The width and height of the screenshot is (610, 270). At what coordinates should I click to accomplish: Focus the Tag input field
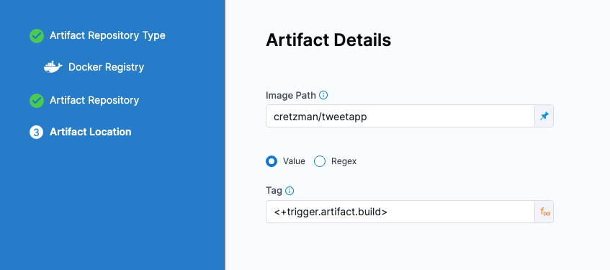click(x=400, y=212)
